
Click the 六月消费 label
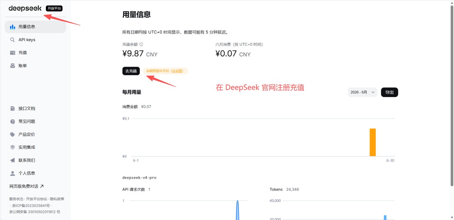click(x=239, y=44)
